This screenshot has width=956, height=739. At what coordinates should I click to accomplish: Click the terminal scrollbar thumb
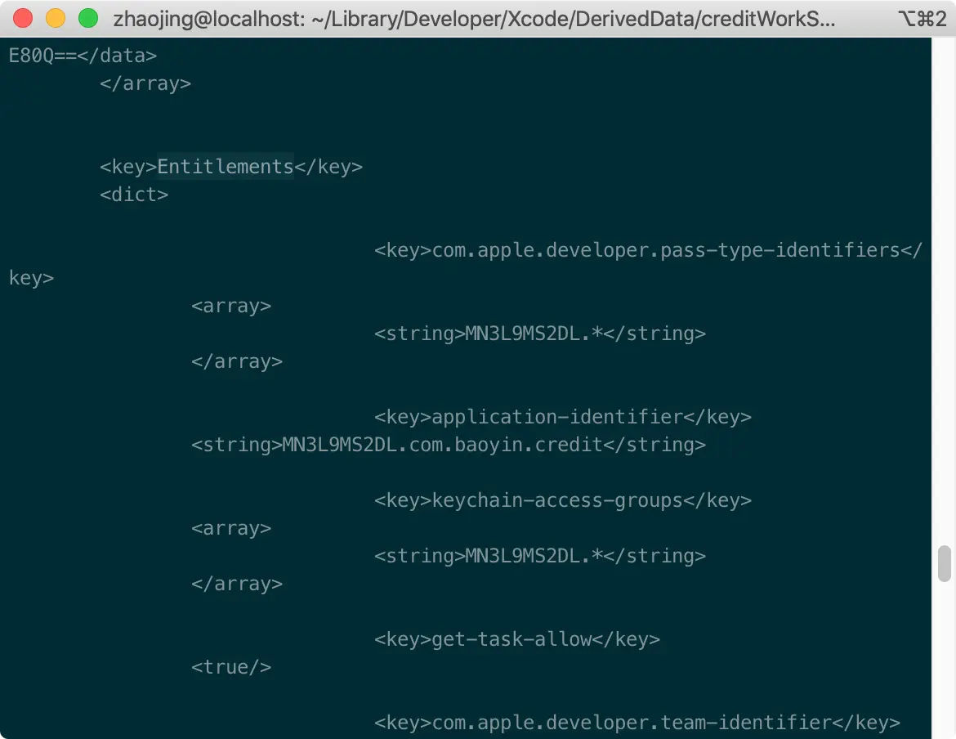(945, 564)
